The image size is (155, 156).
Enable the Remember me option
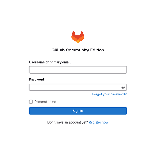[x=31, y=102]
